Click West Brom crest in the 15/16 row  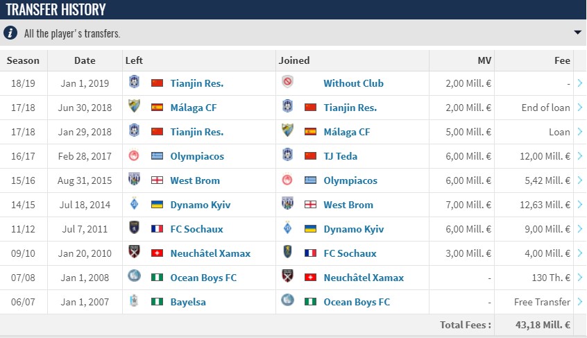point(134,179)
